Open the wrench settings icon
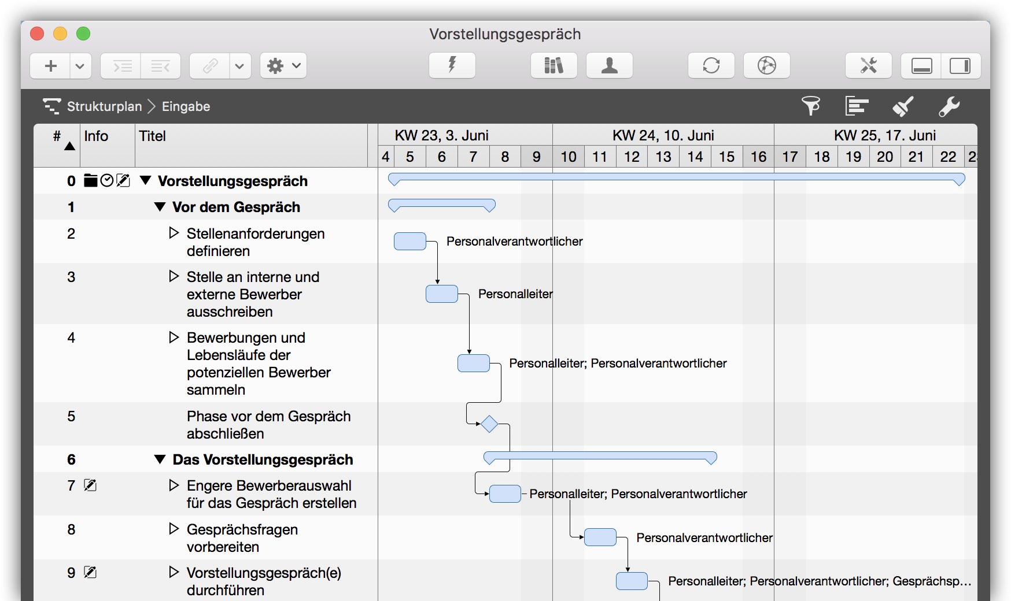The image size is (1011, 601). tap(949, 106)
